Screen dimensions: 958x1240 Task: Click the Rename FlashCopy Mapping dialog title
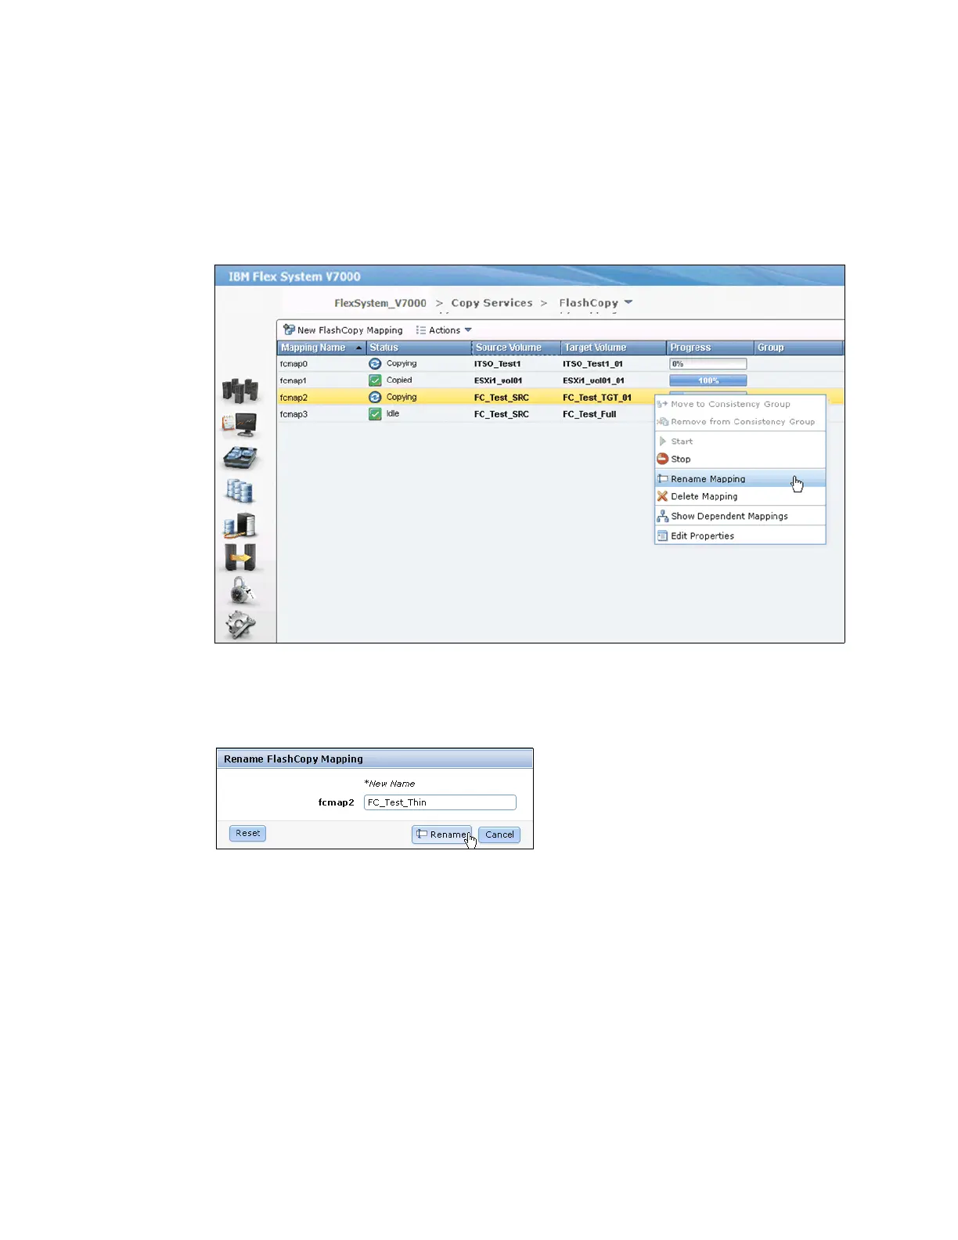294,759
